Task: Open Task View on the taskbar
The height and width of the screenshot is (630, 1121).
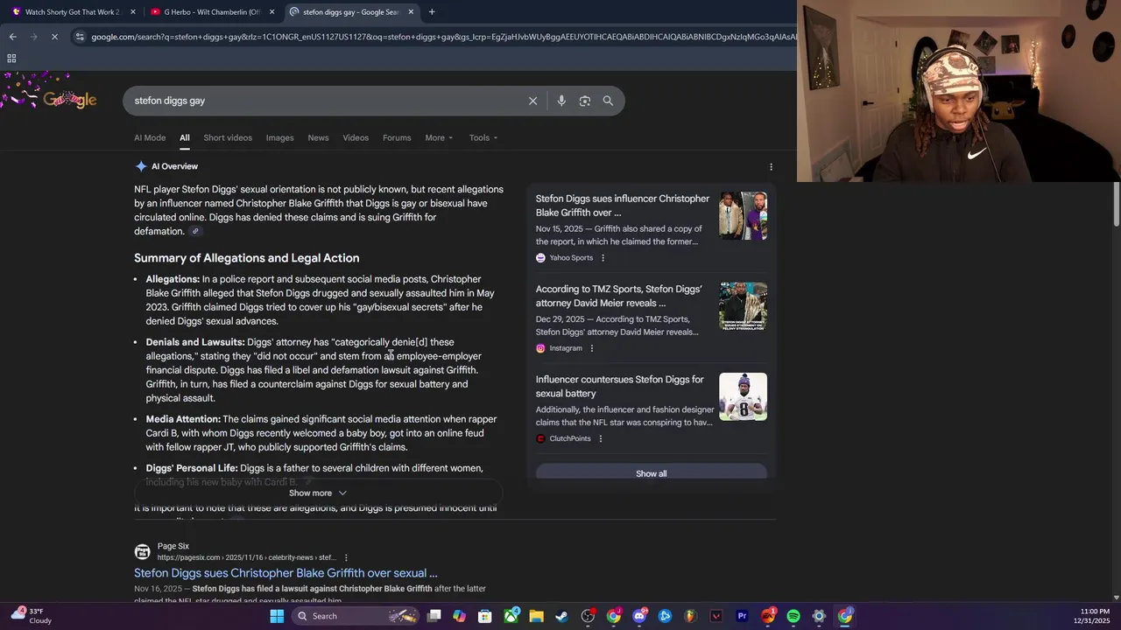Action: [434, 616]
